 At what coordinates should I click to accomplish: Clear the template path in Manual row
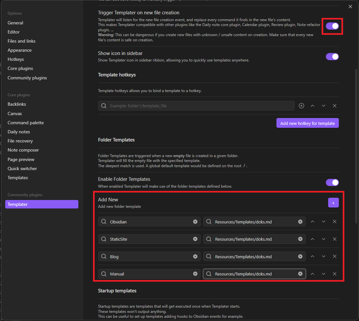click(x=300, y=274)
